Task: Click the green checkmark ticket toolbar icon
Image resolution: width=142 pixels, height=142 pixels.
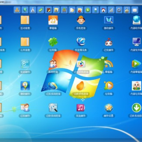Action: point(41,10)
